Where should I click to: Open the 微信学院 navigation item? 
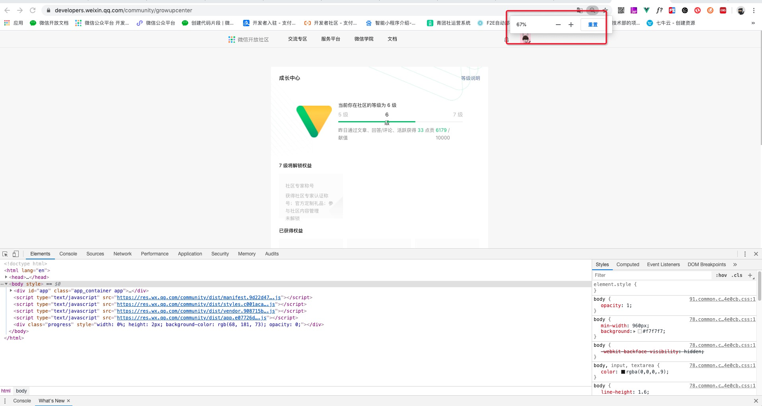(x=364, y=39)
